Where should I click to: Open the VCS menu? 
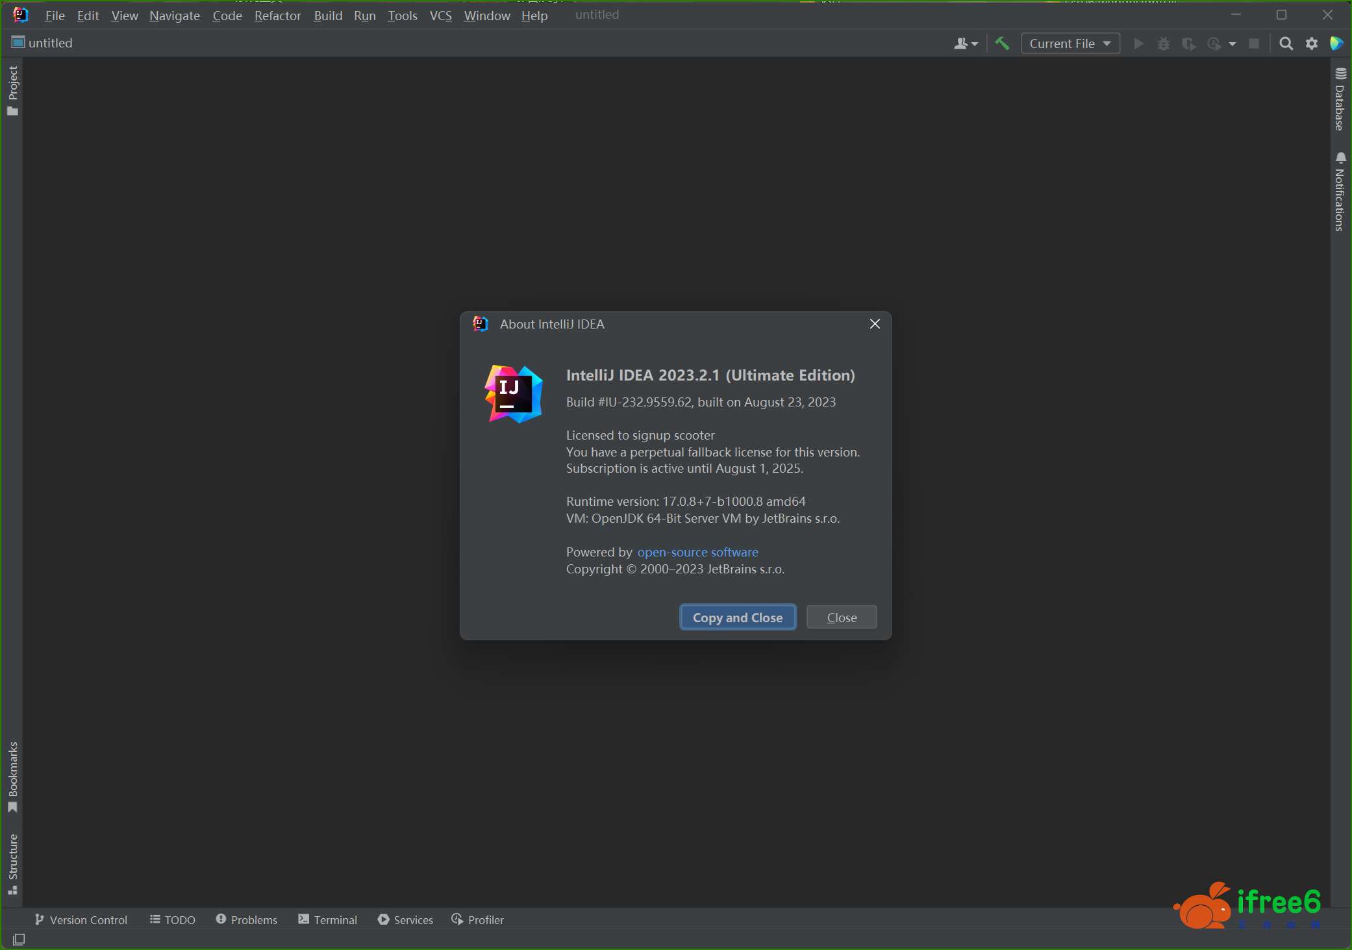pyautogui.click(x=440, y=16)
